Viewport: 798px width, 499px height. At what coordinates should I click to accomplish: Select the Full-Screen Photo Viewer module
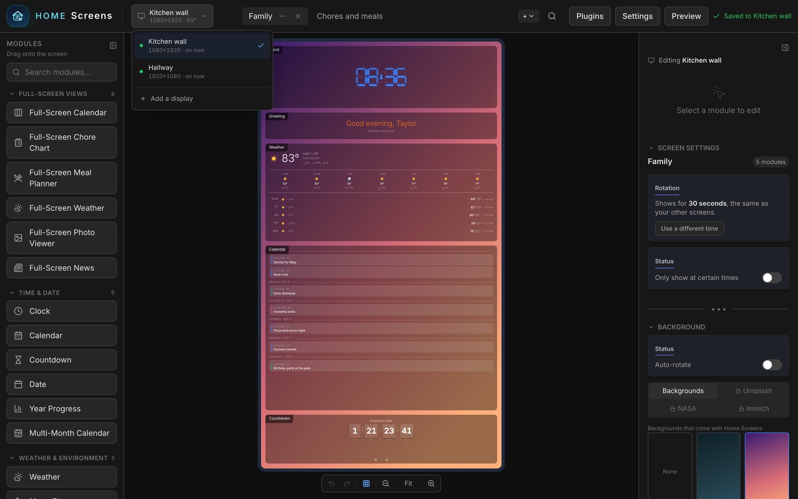coord(62,238)
